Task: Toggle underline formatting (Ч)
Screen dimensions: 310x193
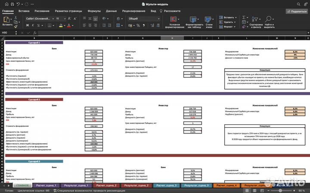Action: pyautogui.click(x=39, y=25)
